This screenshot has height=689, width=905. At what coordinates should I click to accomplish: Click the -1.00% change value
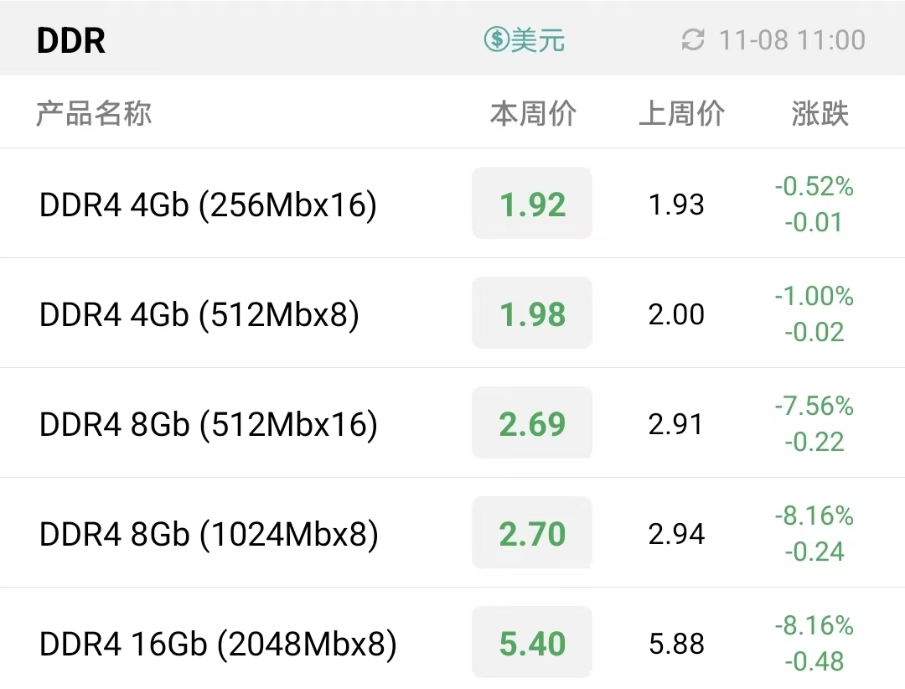814,296
